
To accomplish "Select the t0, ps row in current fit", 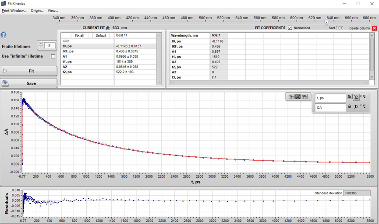I will [109, 46].
